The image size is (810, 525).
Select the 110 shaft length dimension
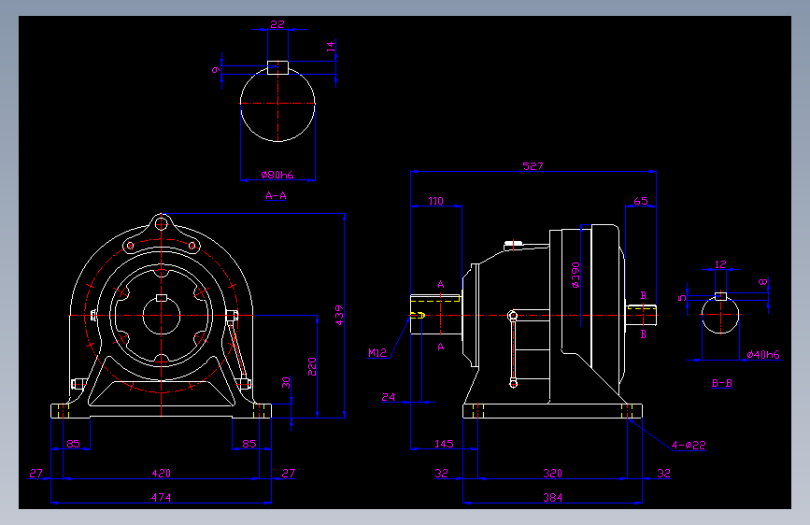click(x=435, y=201)
